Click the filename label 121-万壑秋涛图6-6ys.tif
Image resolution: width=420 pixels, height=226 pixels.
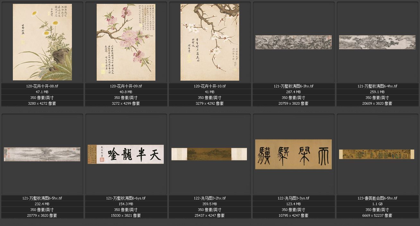tap(126, 198)
